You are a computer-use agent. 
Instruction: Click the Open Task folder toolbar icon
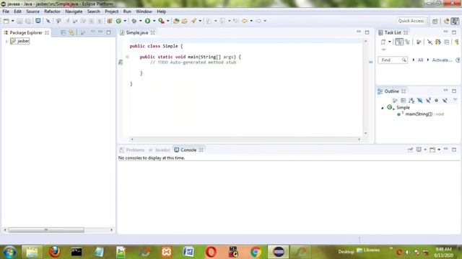point(185,21)
